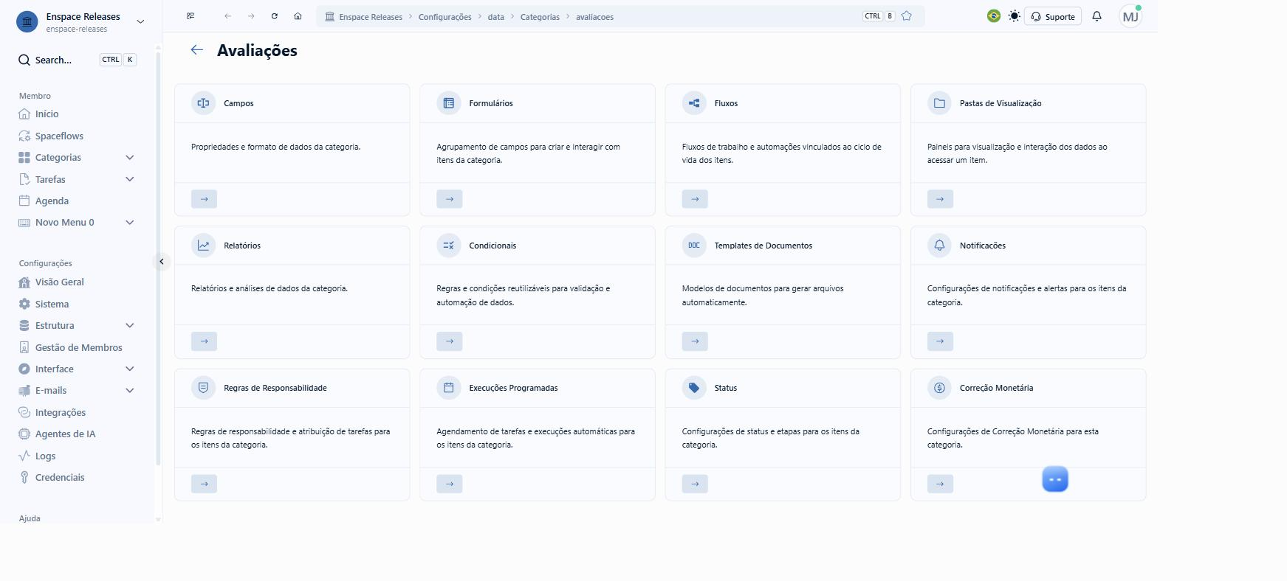The width and height of the screenshot is (1287, 581).
Task: Click the notifications bell icon
Action: pos(1096,16)
